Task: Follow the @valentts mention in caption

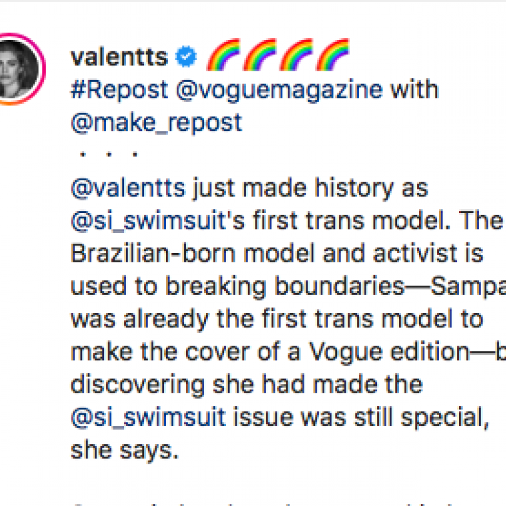Action: (128, 188)
